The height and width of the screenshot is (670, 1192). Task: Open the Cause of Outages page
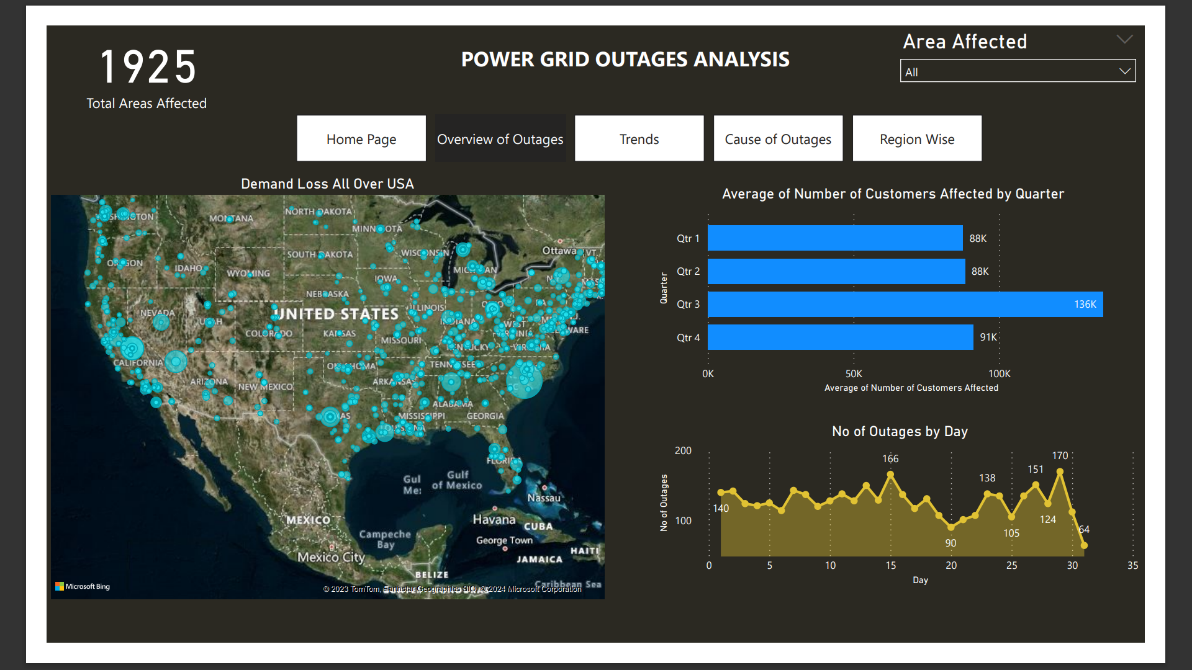click(778, 139)
